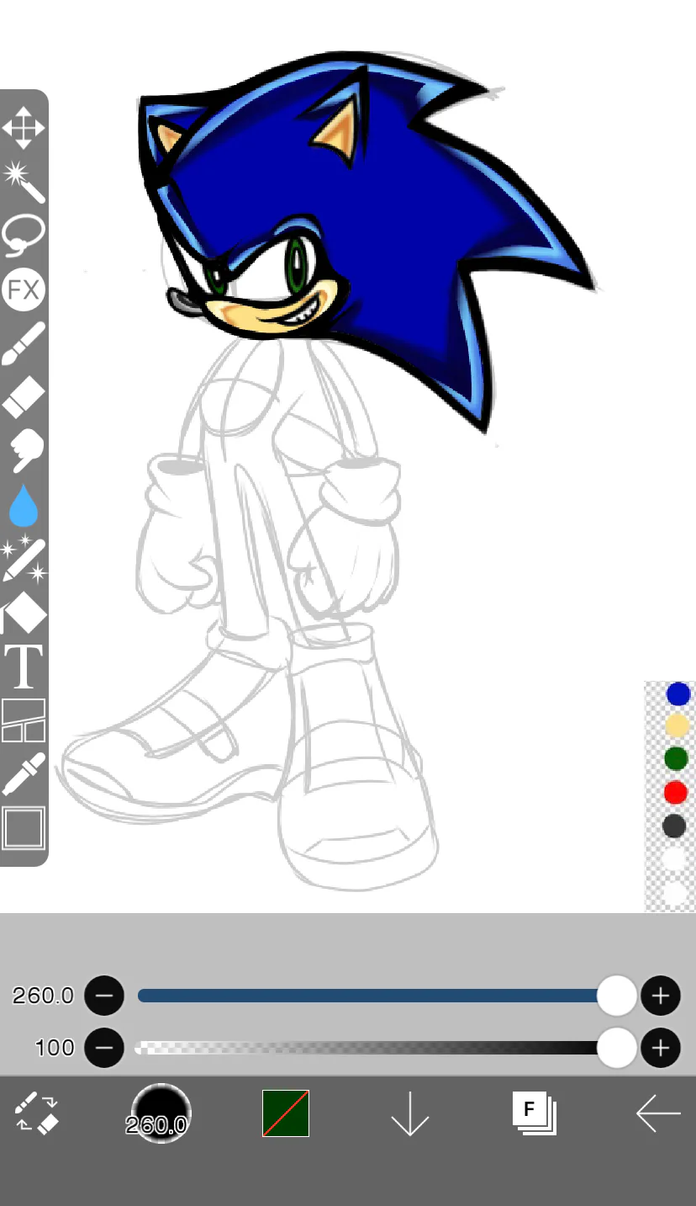Viewport: 696px width, 1206px height.
Task: Pick the blue palette swatch
Action: click(678, 693)
